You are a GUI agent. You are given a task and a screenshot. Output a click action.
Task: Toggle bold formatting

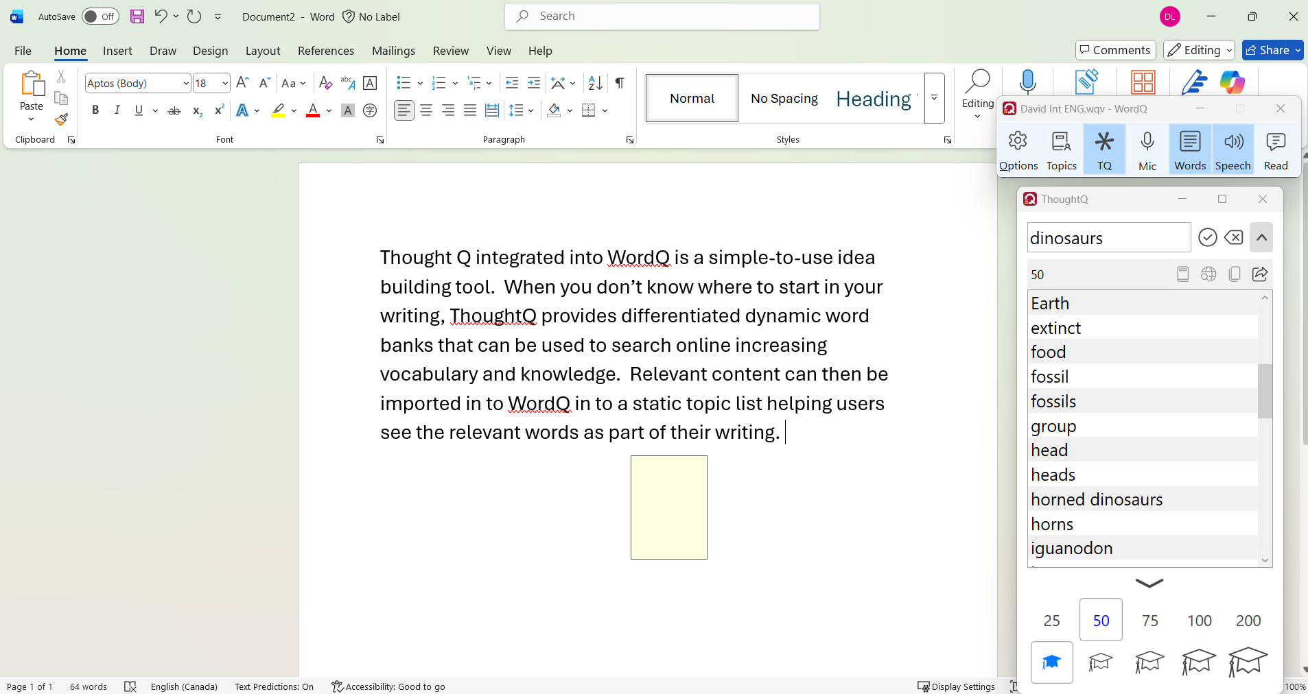click(x=95, y=110)
